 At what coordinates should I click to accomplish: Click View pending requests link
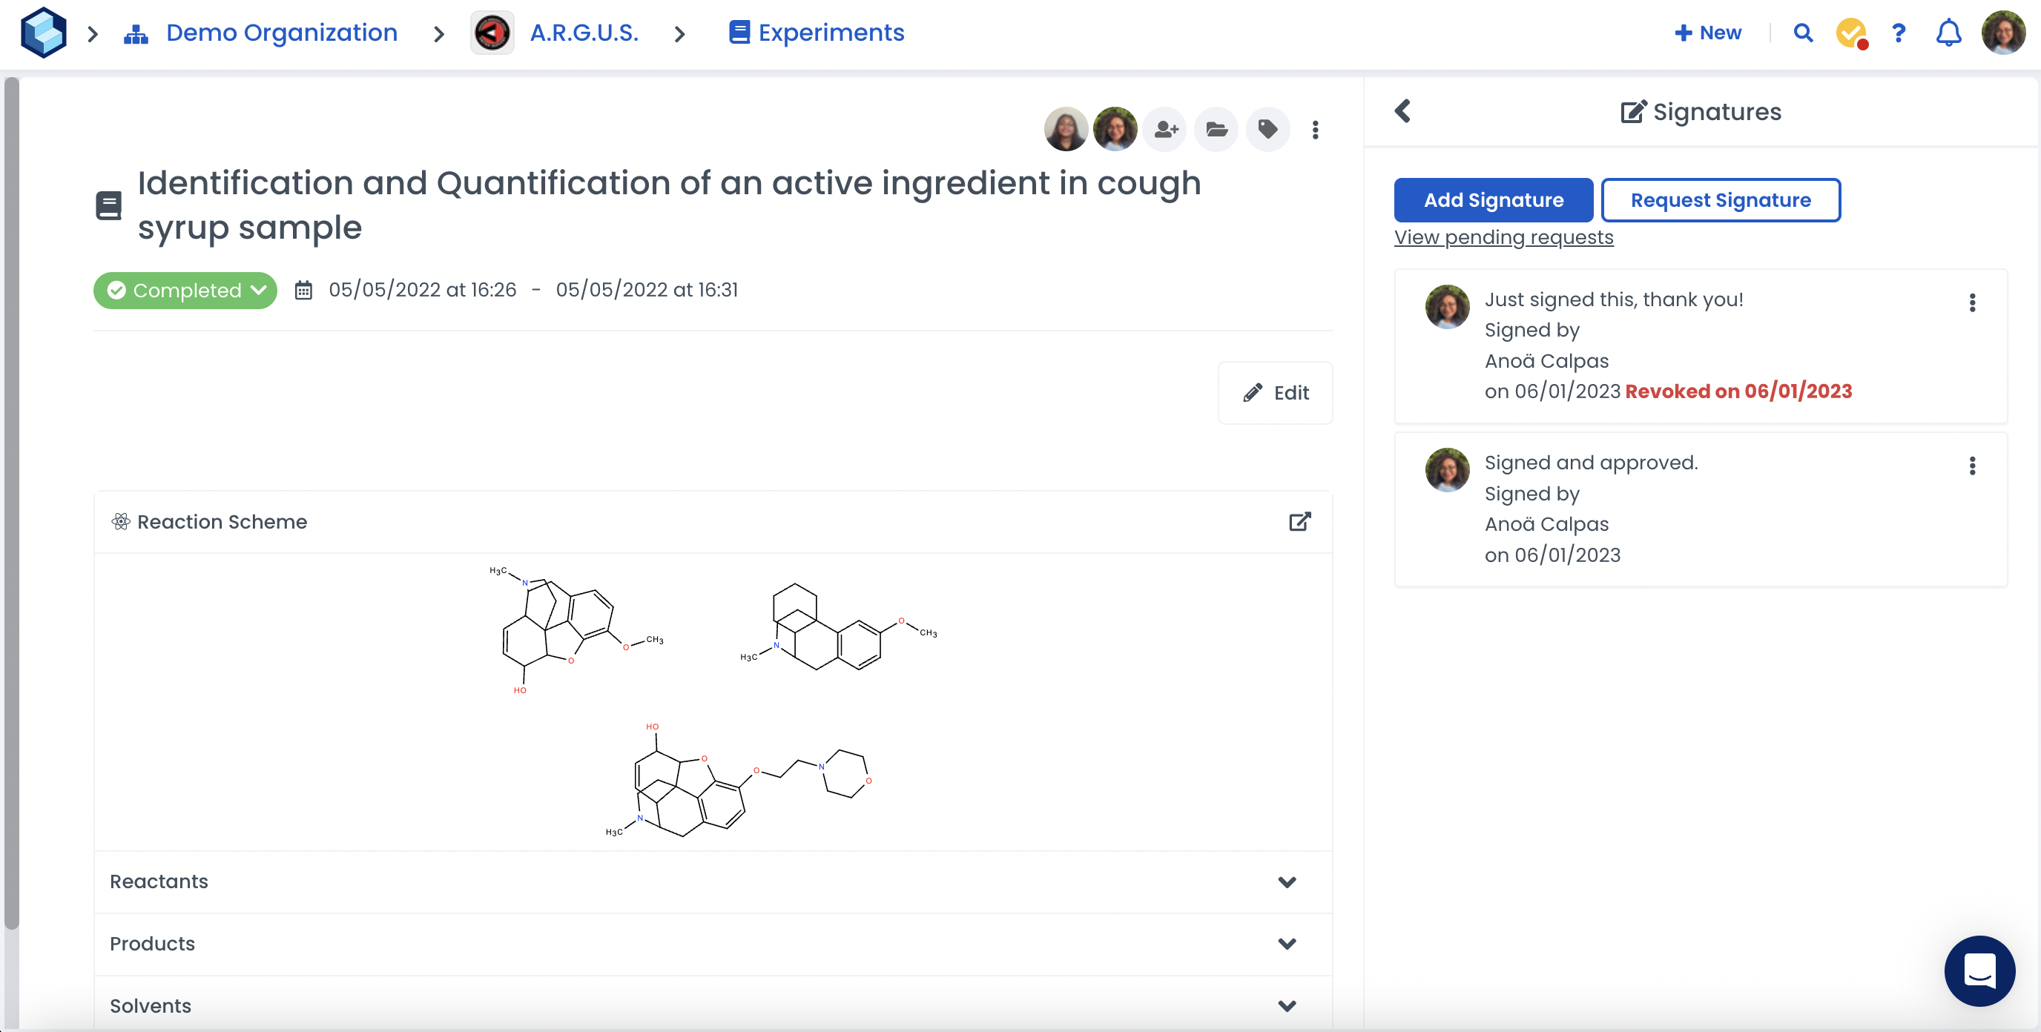point(1503,236)
